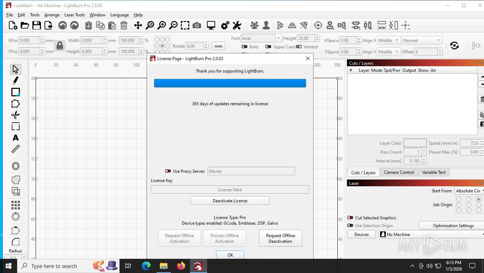The width and height of the screenshot is (484, 273).
Task: Open the laser position target icon
Action: click(x=318, y=25)
